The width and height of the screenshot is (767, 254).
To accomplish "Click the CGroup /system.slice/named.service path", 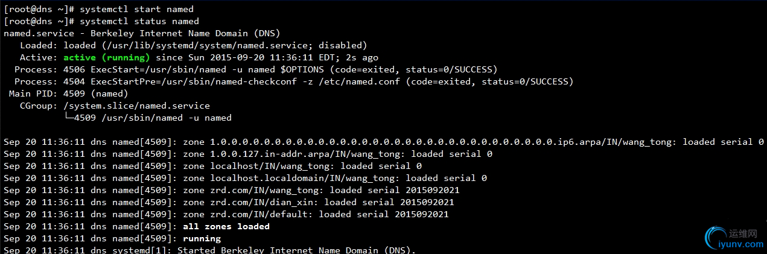I will [136, 106].
